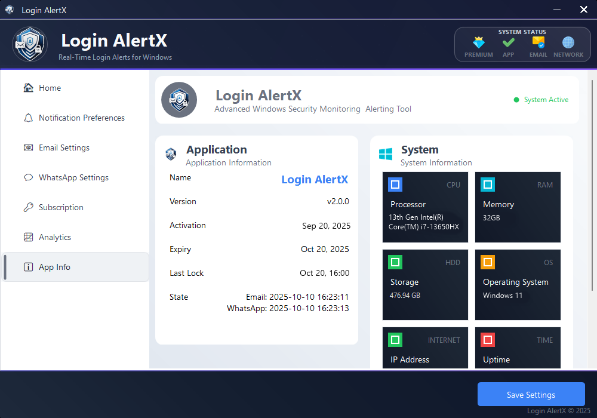Minimize the Login AlertX window
The height and width of the screenshot is (418, 597).
click(x=557, y=10)
